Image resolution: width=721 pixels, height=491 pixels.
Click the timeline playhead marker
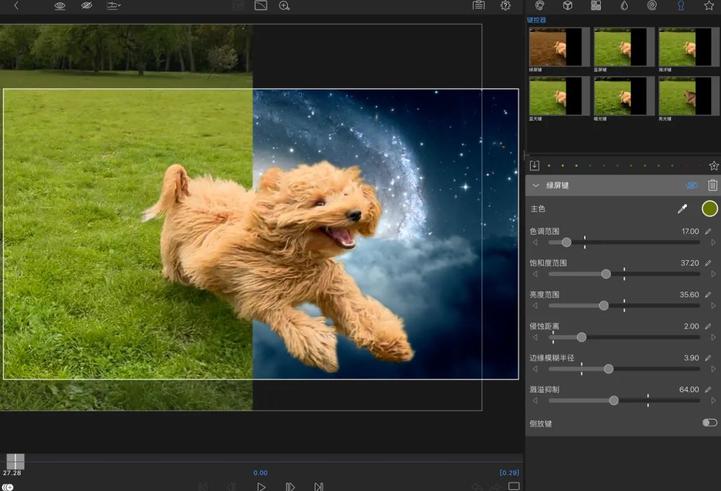[x=15, y=462]
